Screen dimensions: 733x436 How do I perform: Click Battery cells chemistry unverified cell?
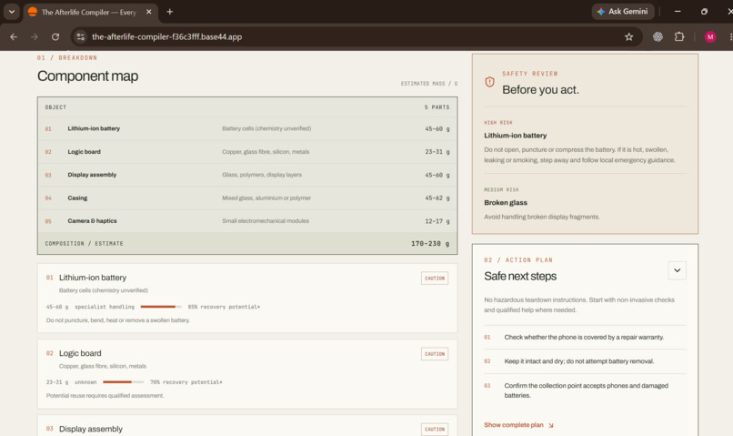[266, 128]
